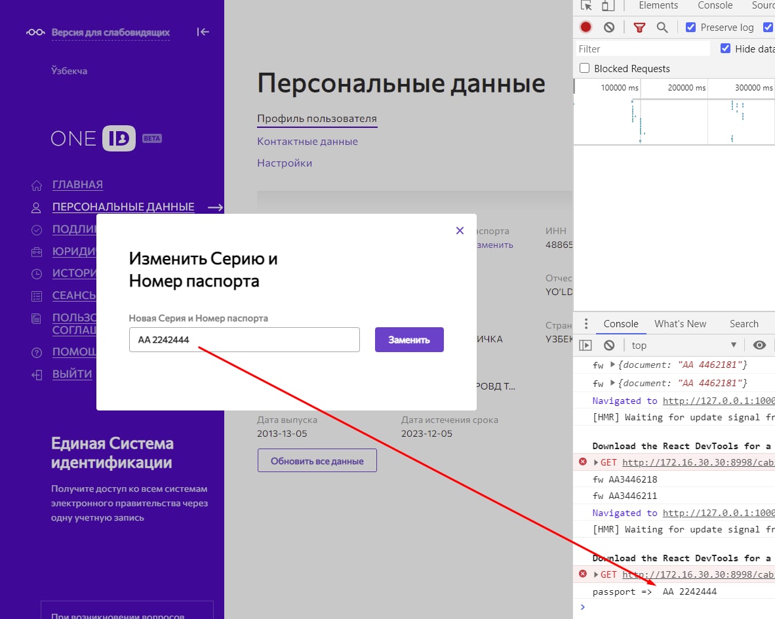Viewport: 775px width, 619px height.
Task: Click the checkmark circle sidebar icon
Action: [37, 230]
